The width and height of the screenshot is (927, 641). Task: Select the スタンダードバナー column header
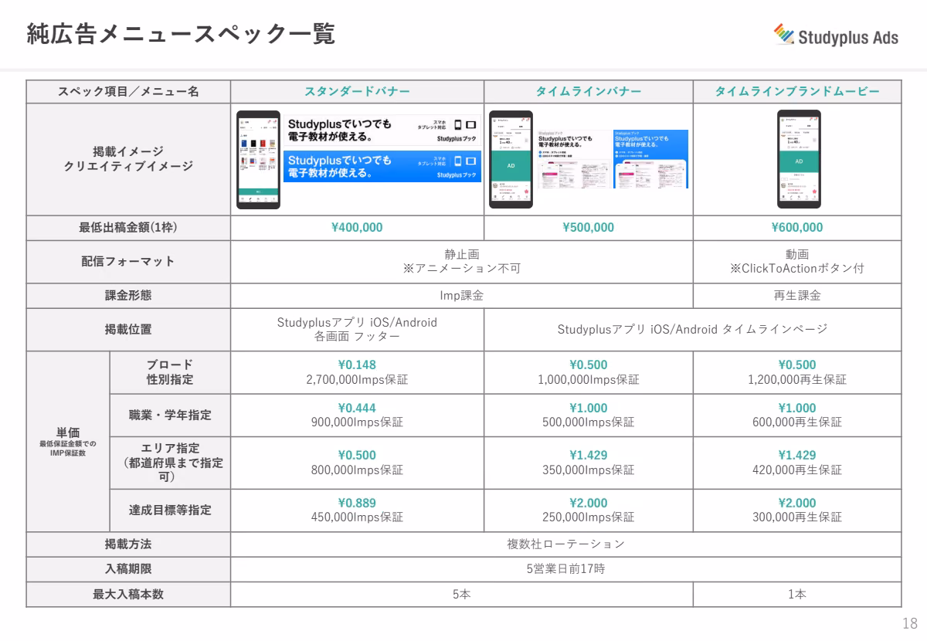pyautogui.click(x=357, y=91)
